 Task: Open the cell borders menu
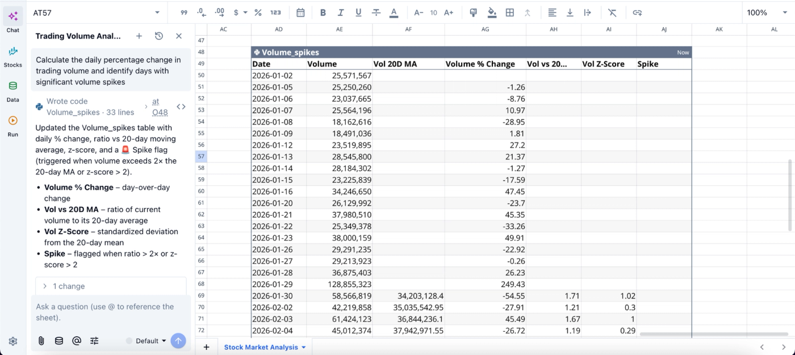[x=510, y=12]
